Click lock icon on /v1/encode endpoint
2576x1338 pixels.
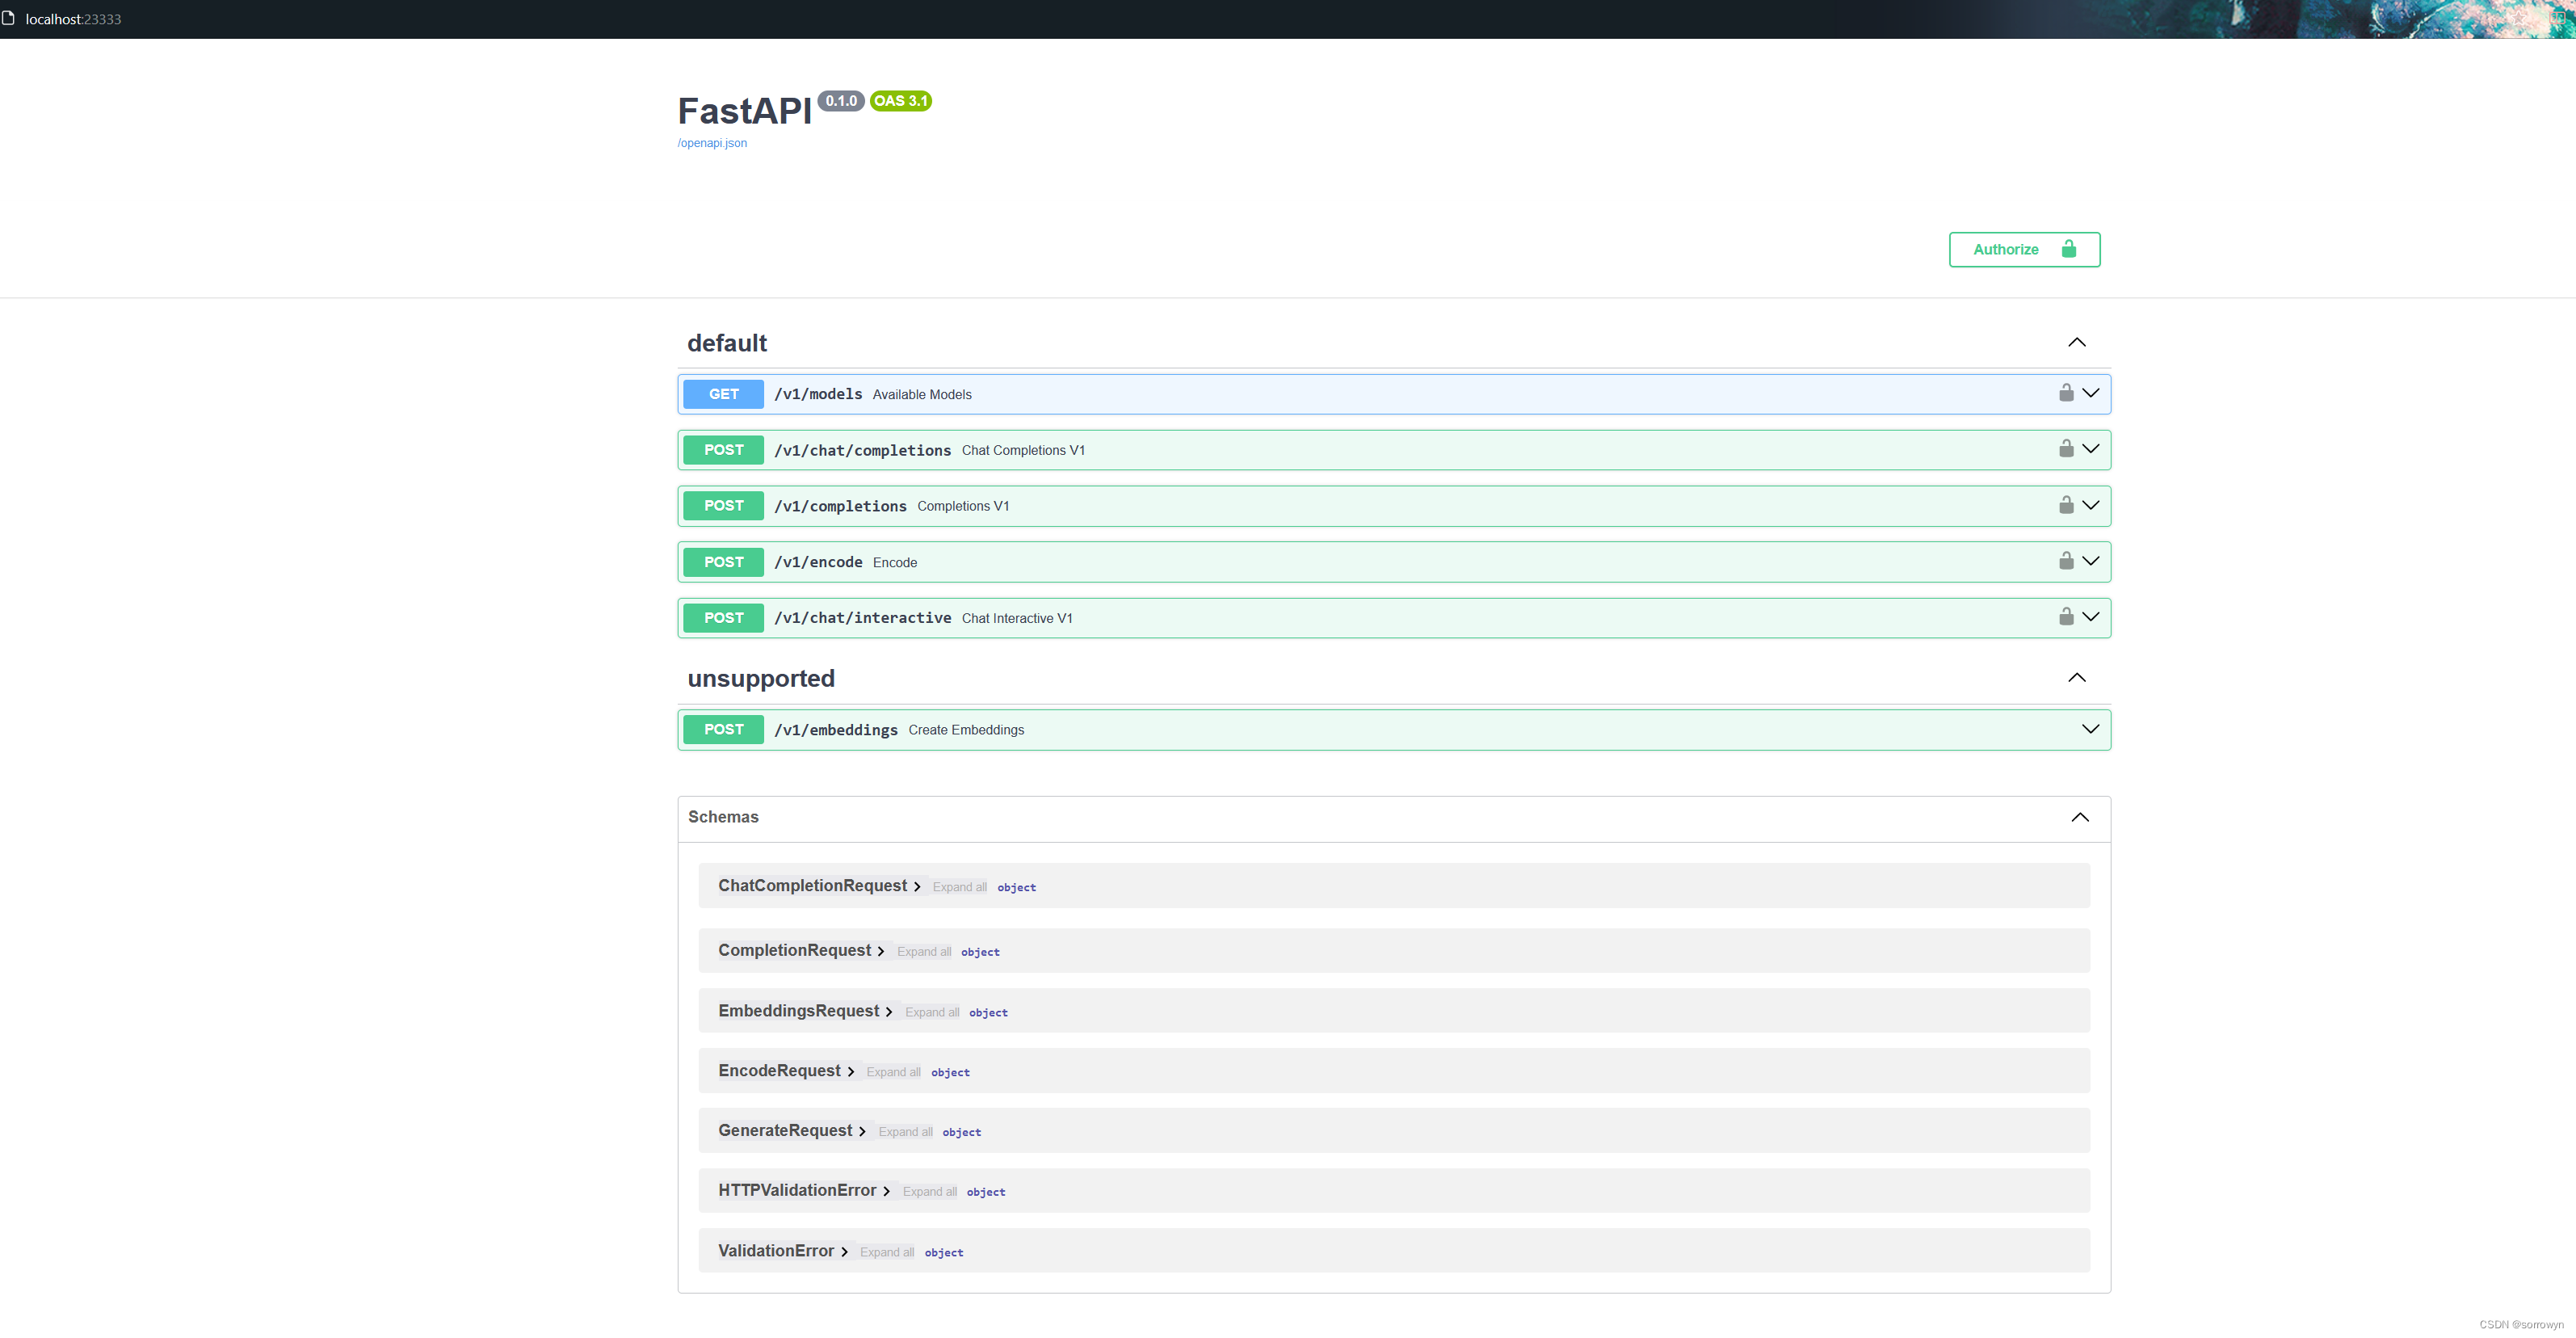[2065, 561]
